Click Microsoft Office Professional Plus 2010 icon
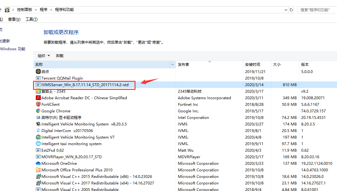Viewport: 337px width, 191px height. pyautogui.click(x=38, y=170)
